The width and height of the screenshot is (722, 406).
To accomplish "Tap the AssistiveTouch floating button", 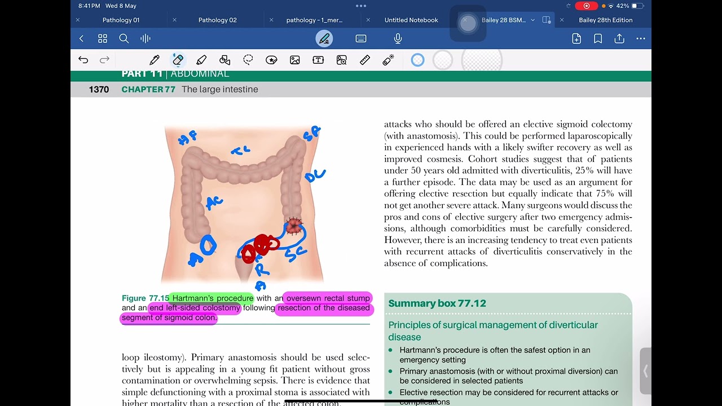I will tap(468, 24).
